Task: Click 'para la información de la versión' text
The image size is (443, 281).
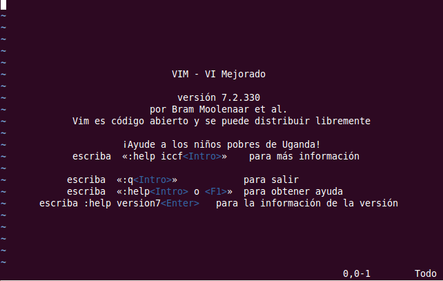Action: pos(307,203)
